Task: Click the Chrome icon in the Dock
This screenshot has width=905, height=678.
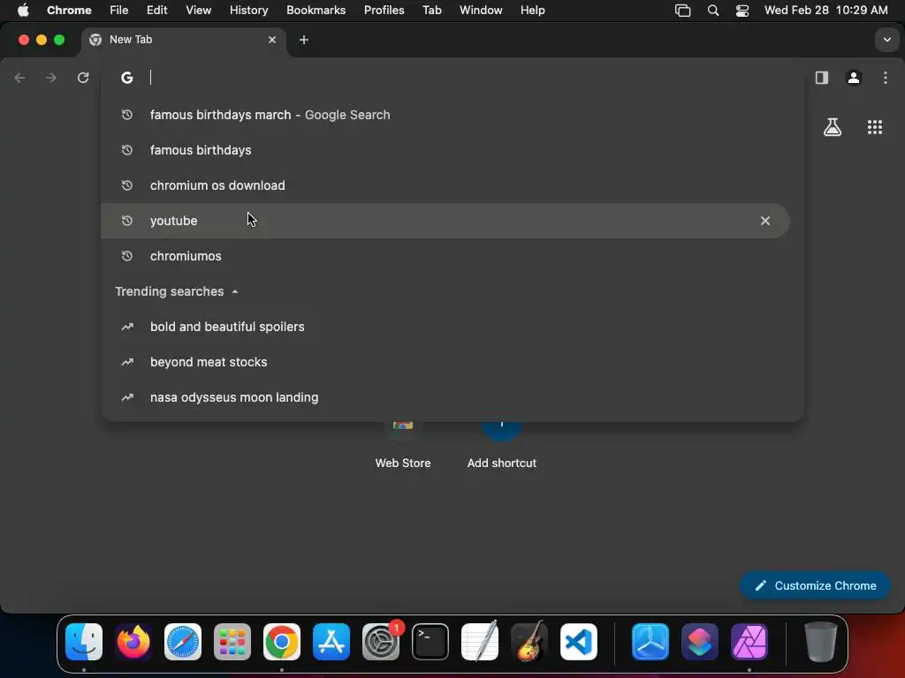Action: tap(282, 641)
